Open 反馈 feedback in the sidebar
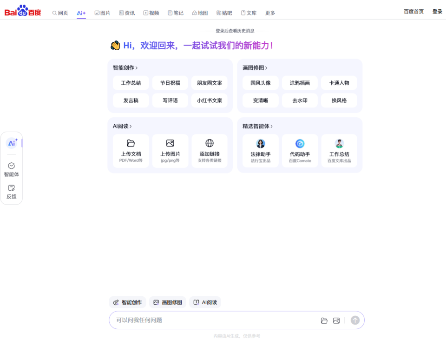The width and height of the screenshot is (446, 340). [11, 192]
